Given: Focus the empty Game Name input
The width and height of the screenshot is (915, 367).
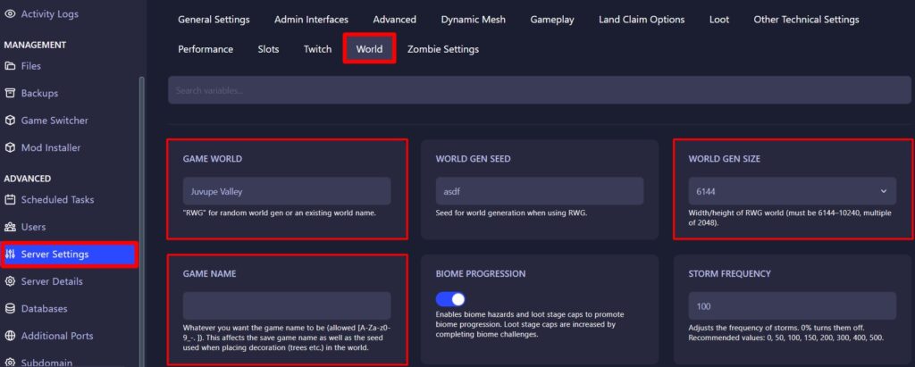Looking at the screenshot, I should pos(287,305).
